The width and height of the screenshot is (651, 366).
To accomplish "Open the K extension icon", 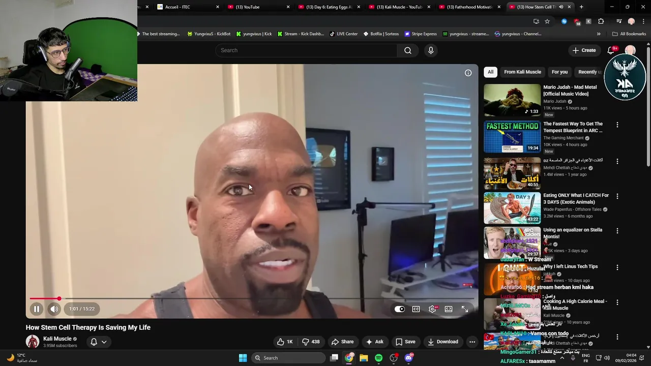I will pos(588,21).
